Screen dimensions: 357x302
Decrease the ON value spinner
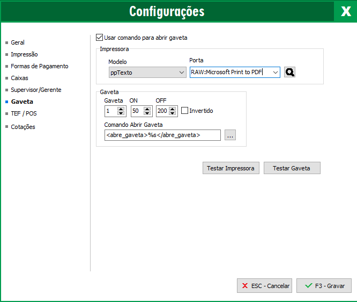pos(147,113)
